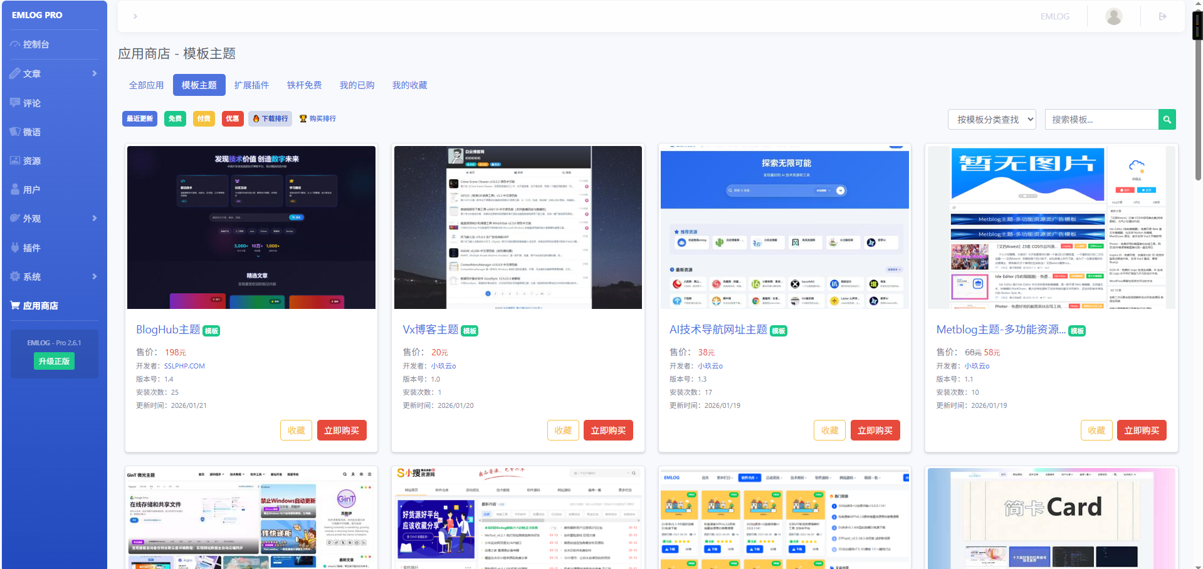Filter by 付费 paid tag
Screen dimensions: 1203x569
204,118
